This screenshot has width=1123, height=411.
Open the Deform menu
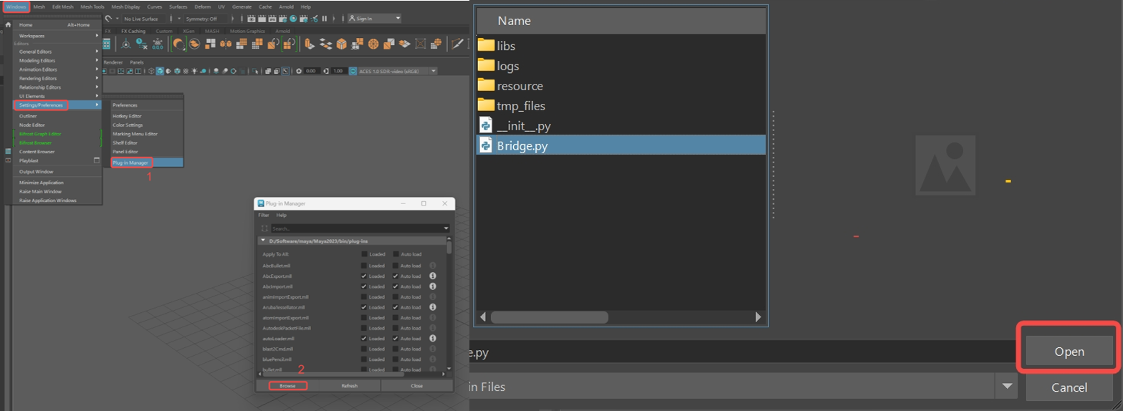(203, 6)
